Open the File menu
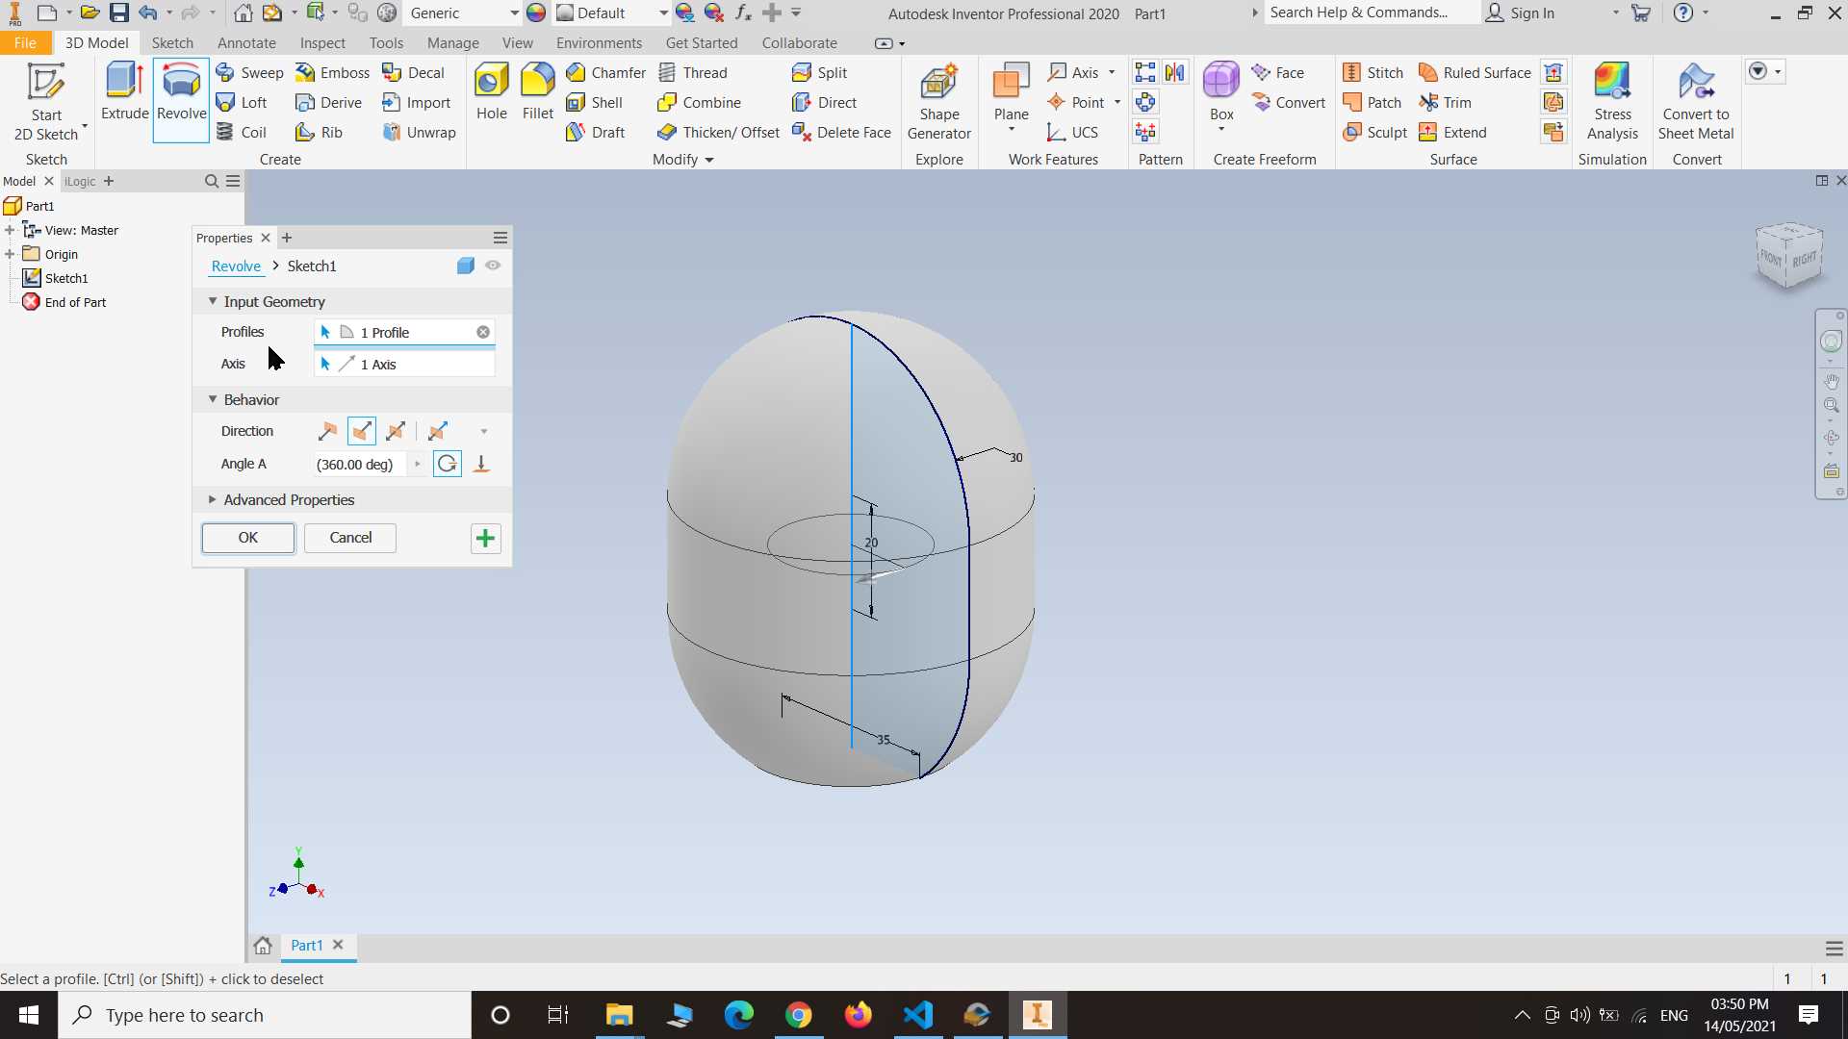The image size is (1848, 1039). (x=25, y=43)
